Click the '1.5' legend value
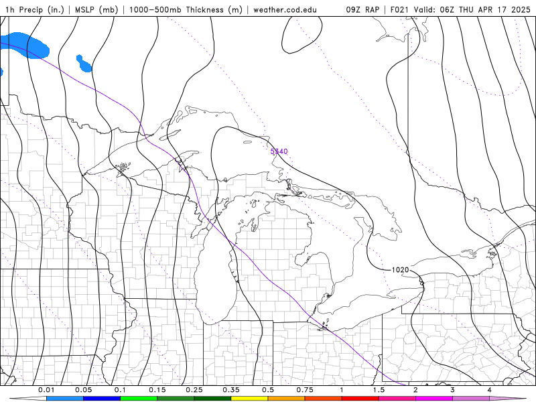Screen dimensions: 536x402 pos(379,390)
